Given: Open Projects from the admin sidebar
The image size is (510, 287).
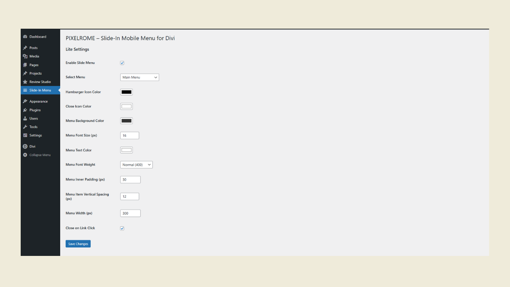Looking at the screenshot, I should coord(26,73).
